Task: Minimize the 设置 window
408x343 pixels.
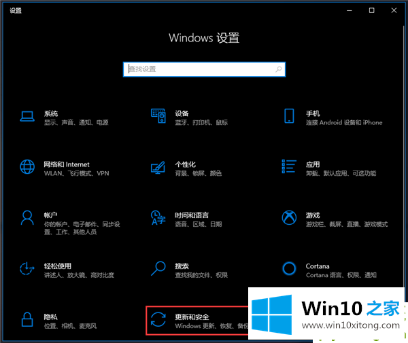Action: pos(350,10)
